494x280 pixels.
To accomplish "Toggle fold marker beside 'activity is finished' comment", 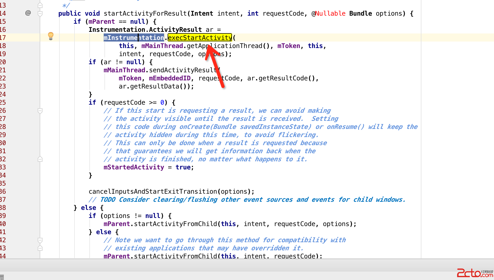I will (x=40, y=159).
